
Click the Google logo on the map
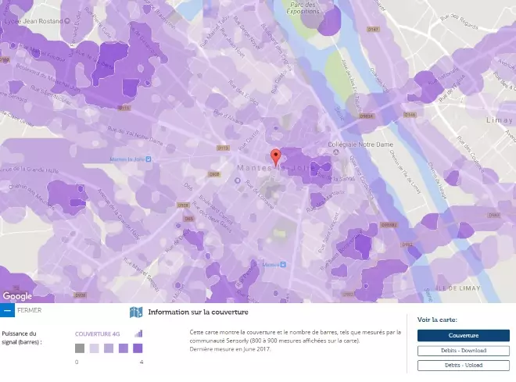(17, 296)
